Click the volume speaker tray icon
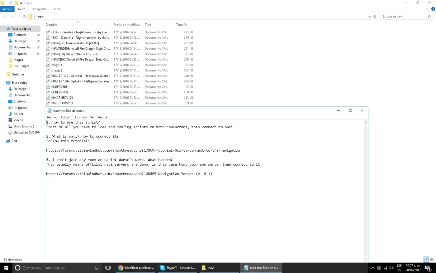This screenshot has width=436, height=273. (391, 268)
